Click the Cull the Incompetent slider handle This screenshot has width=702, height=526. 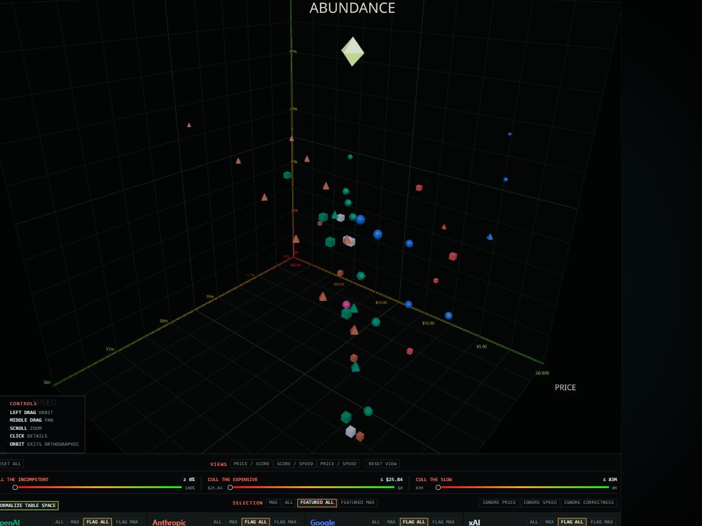(x=15, y=487)
